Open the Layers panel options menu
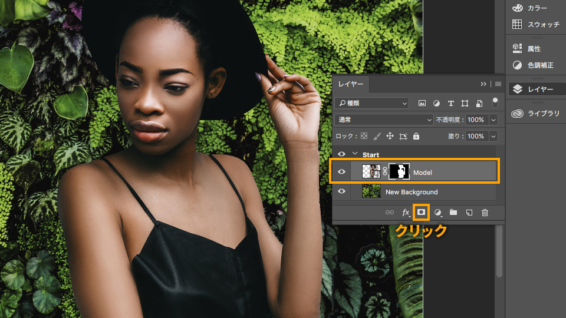 pos(498,84)
